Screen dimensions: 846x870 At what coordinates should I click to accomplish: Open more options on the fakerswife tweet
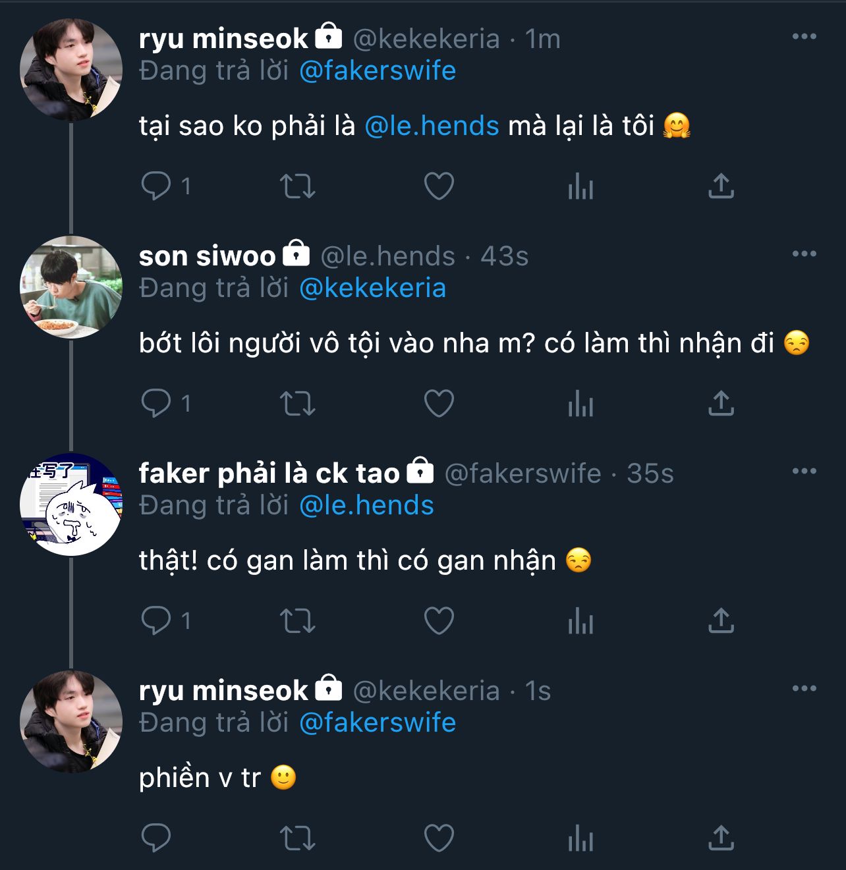(804, 472)
